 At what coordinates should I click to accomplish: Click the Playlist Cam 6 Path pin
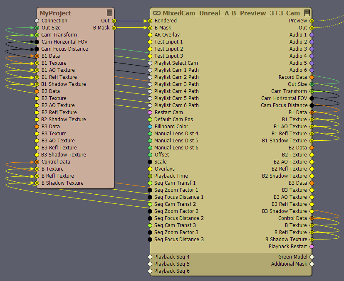[150, 105]
